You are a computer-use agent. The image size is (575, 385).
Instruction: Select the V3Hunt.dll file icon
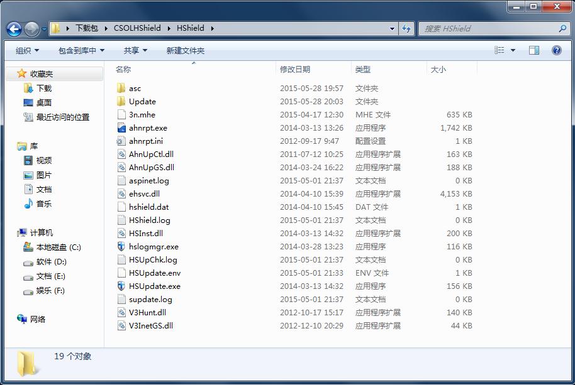pos(121,313)
